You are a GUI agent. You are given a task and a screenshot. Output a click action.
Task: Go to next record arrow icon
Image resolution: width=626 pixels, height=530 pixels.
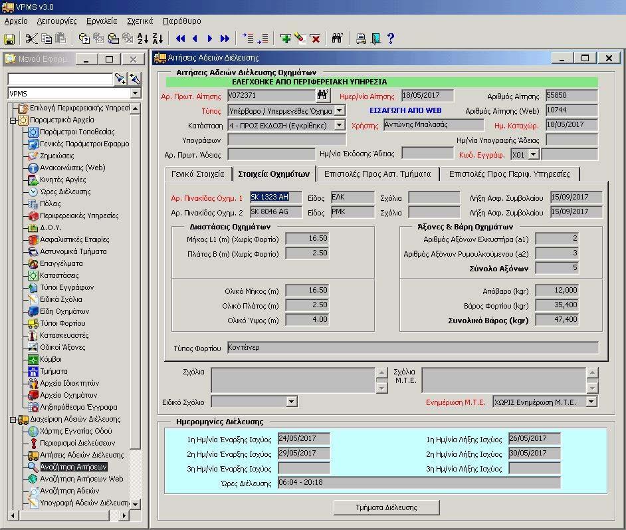coord(209,39)
